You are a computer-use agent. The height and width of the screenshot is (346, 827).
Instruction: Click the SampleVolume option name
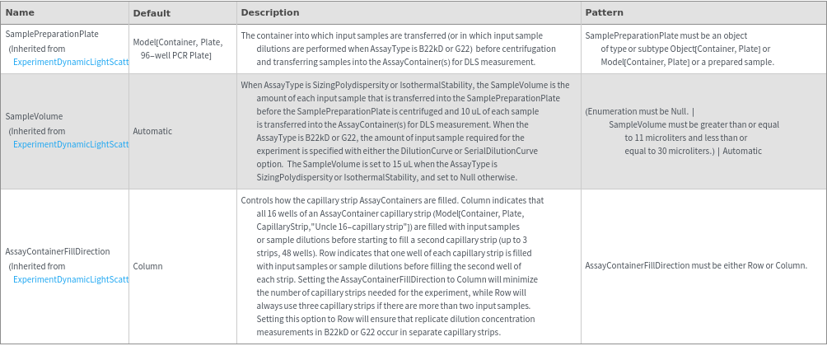[x=34, y=116]
